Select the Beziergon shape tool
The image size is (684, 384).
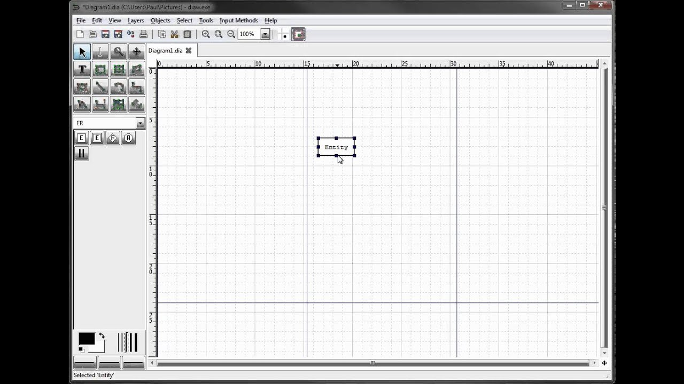click(x=82, y=87)
